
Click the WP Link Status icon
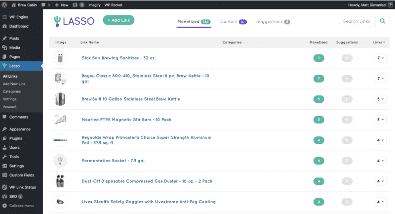[4, 187]
